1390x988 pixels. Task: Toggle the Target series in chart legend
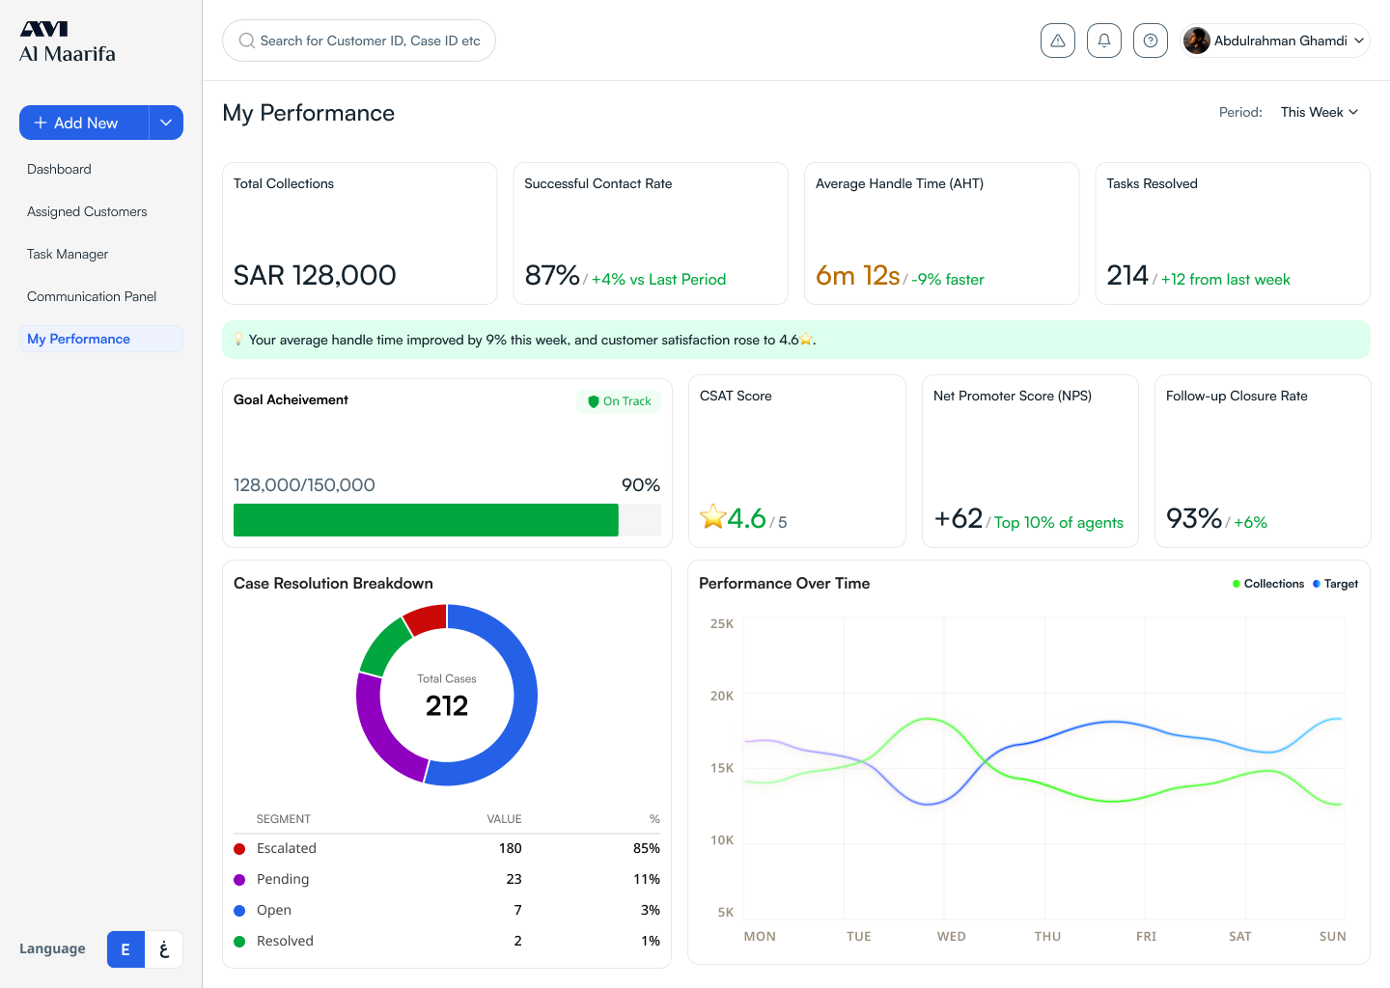coord(1335,584)
